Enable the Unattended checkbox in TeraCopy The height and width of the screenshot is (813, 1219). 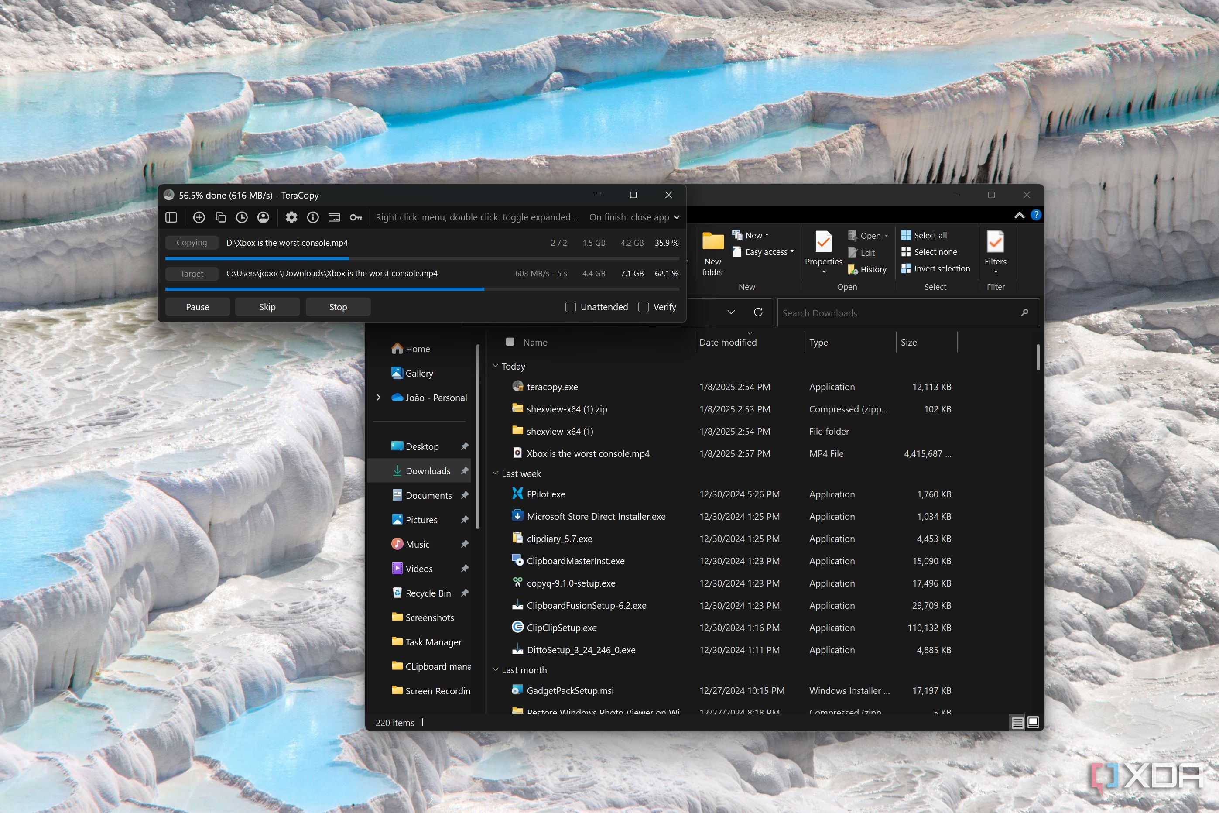tap(570, 306)
